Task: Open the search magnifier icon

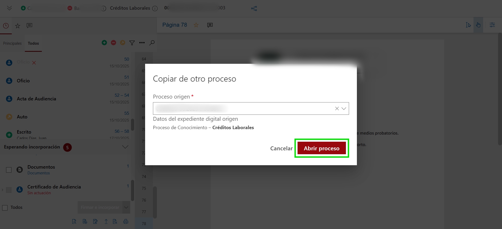Action: [152, 43]
